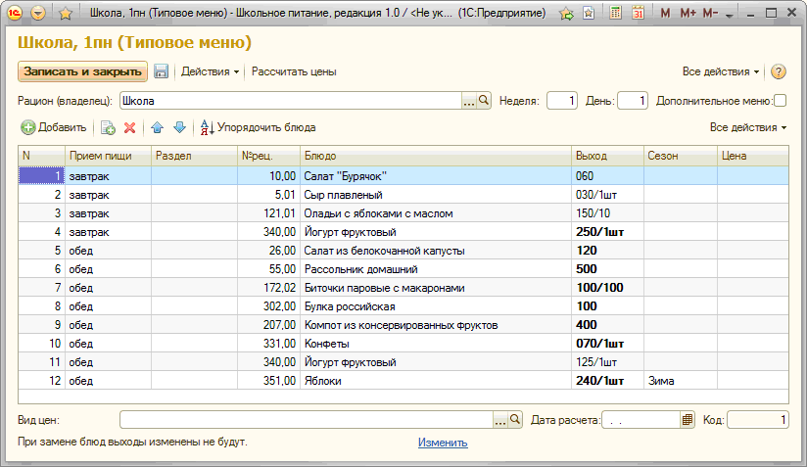Move row up with the blue arrow

coord(157,127)
